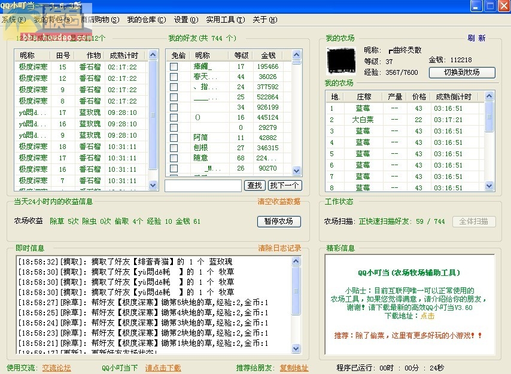This screenshot has height=374, width=511.
Task: Check the 免偷 box for friend �India_ row with 195466
Action: pyautogui.click(x=174, y=66)
